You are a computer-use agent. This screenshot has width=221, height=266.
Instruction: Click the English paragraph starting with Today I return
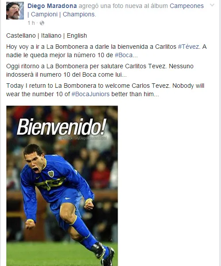(x=105, y=90)
